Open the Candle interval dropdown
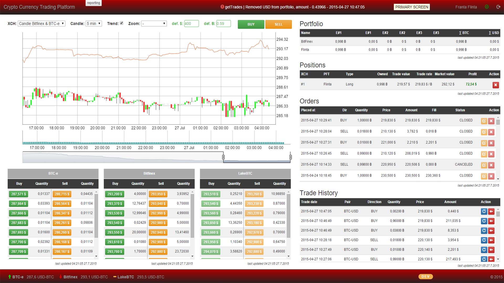The height and width of the screenshot is (283, 504). (94, 24)
